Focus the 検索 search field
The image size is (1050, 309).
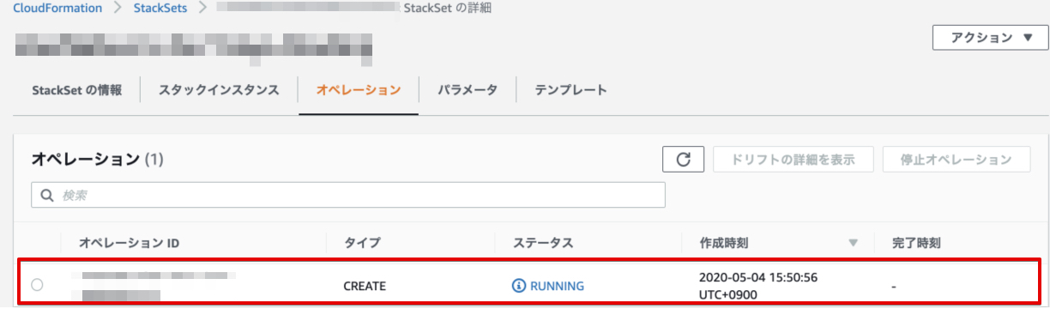point(348,196)
